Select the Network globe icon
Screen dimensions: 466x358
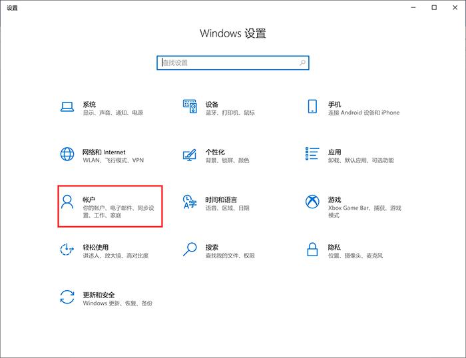point(67,154)
